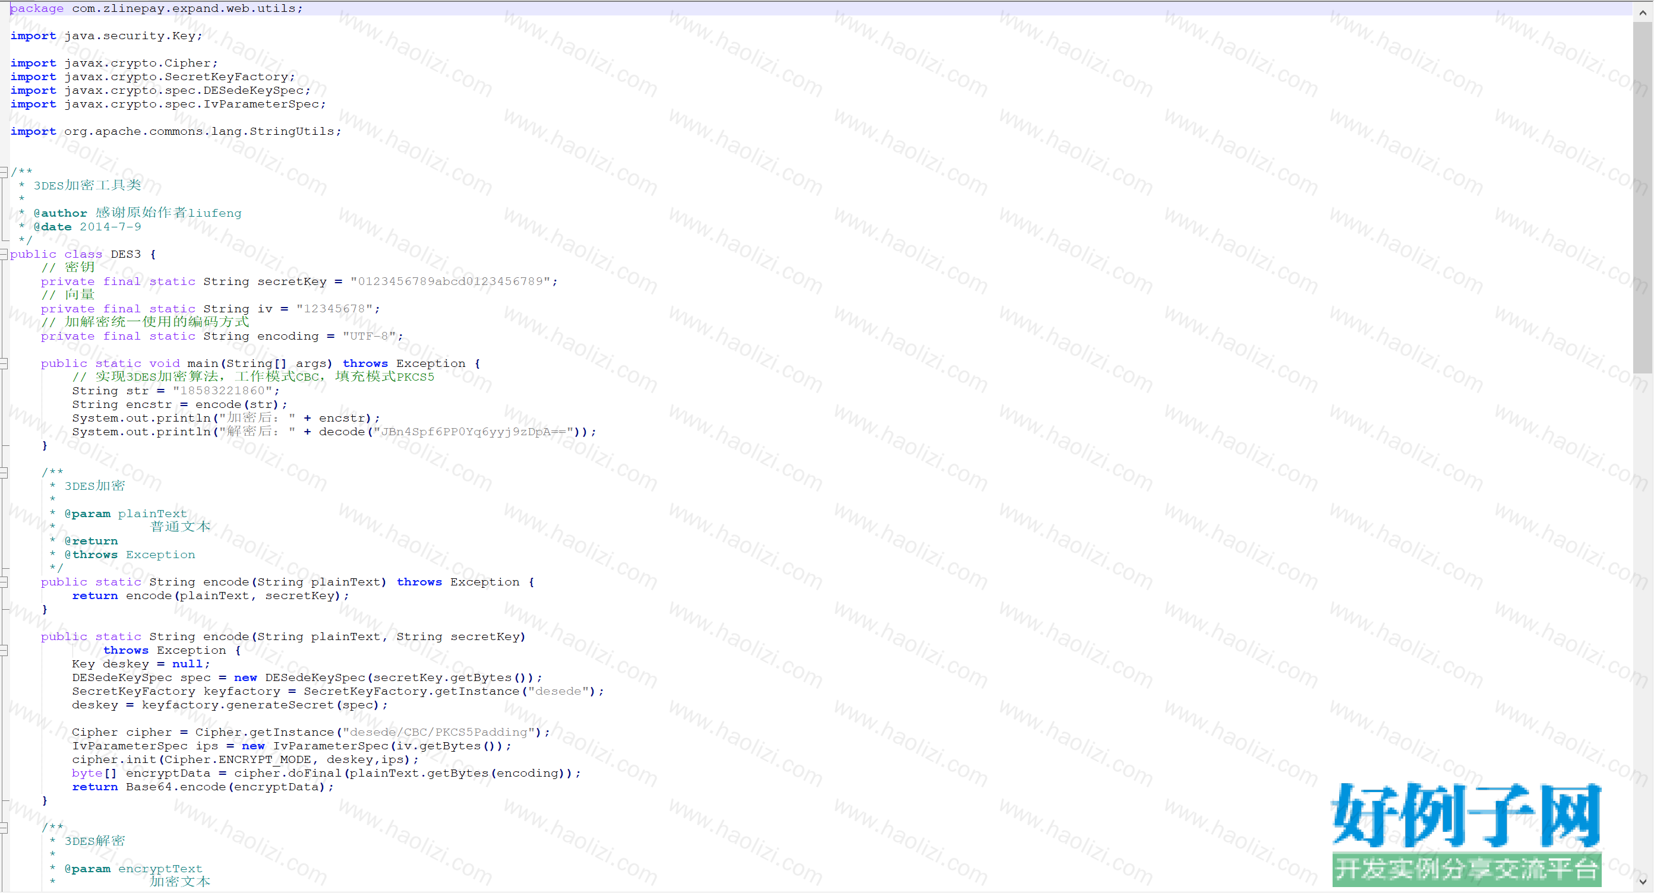Click '@param encryptText' in the Javadoc
The height and width of the screenshot is (893, 1654).
133,869
